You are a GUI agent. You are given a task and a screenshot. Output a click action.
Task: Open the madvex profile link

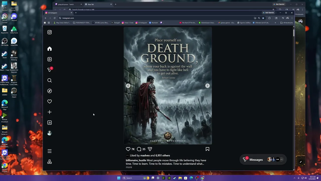(145, 155)
